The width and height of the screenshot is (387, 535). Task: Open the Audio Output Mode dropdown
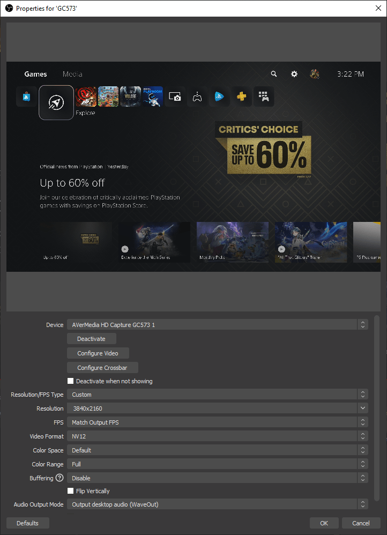(218, 504)
